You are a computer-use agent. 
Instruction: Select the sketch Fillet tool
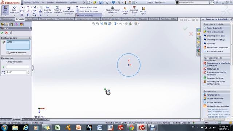(34, 15)
